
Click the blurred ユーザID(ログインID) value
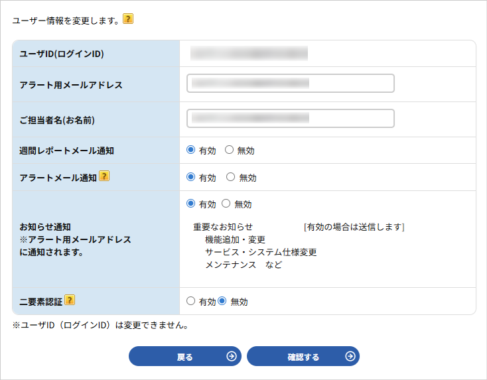point(249,54)
